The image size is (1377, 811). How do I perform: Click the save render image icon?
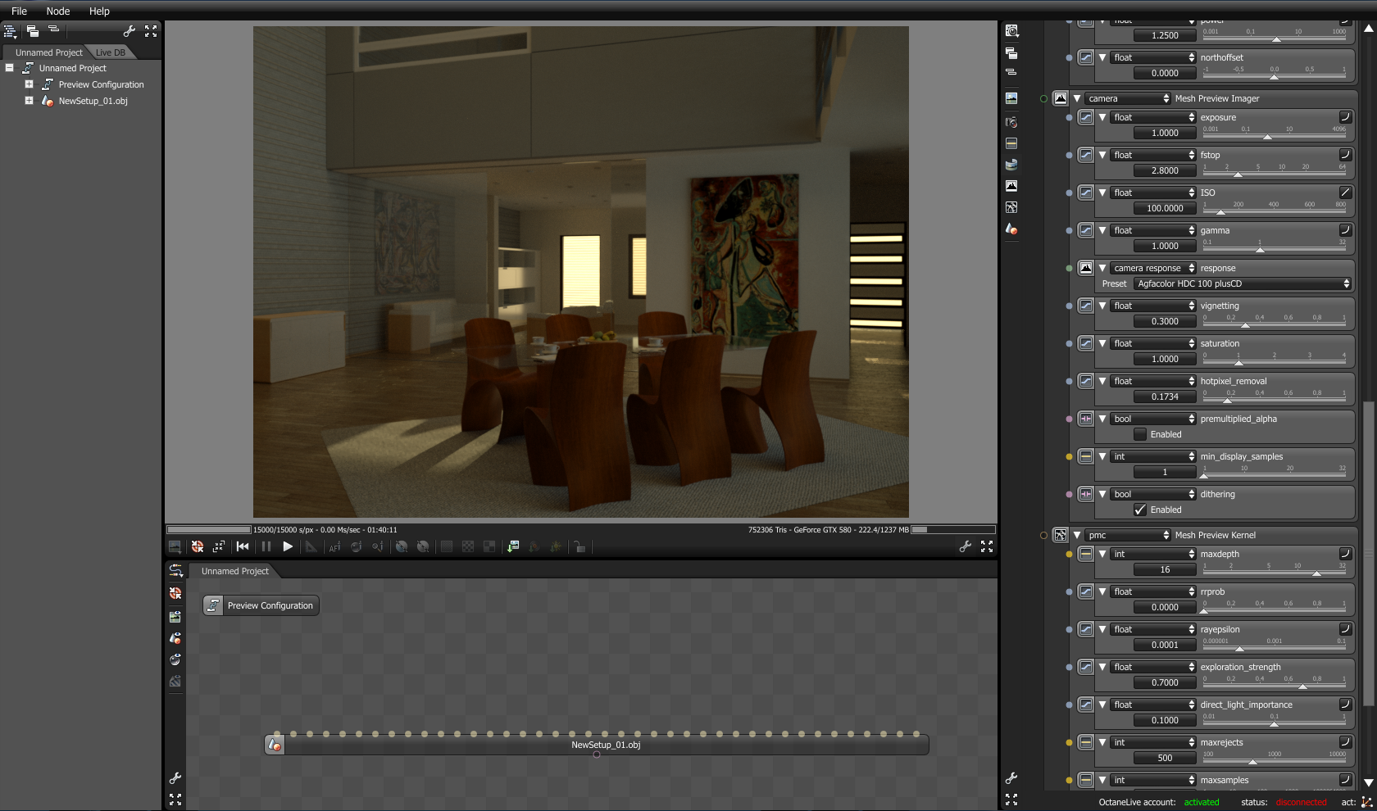coord(175,546)
